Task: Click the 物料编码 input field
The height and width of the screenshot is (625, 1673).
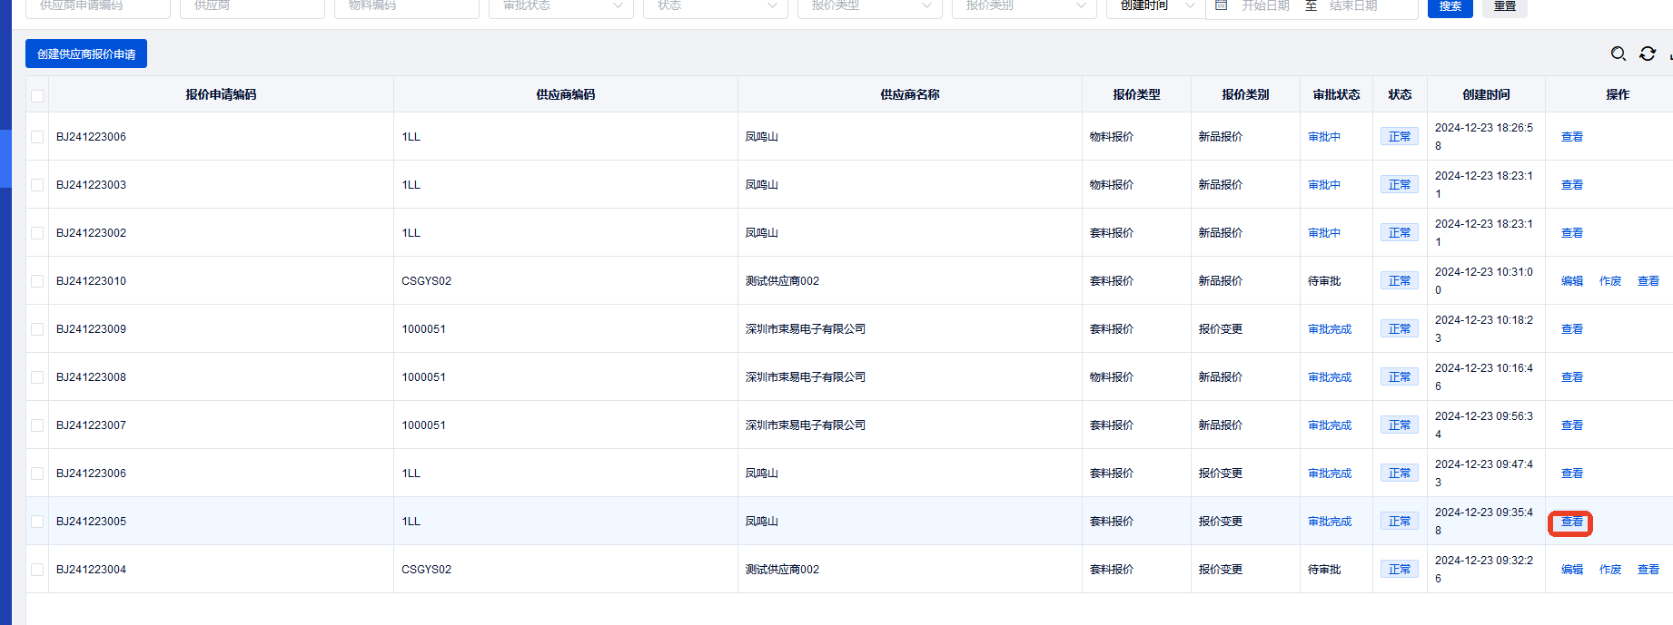Action: pos(406,6)
